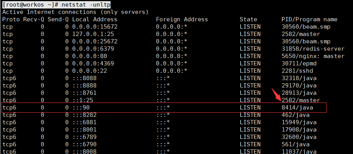Click process "561/java"

[296, 144]
